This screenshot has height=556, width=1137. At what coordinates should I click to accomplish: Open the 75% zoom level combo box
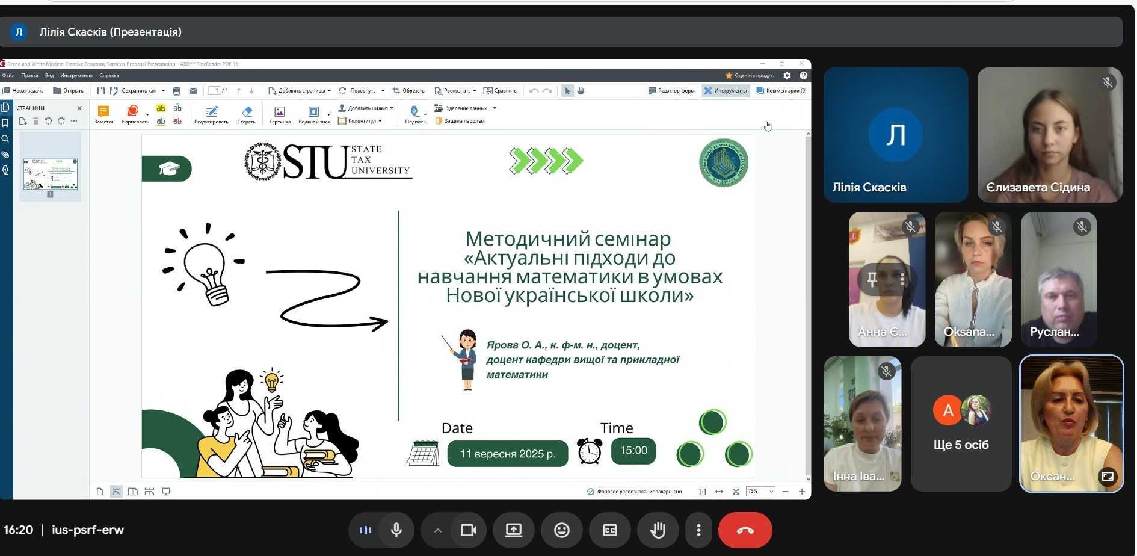[x=760, y=492]
